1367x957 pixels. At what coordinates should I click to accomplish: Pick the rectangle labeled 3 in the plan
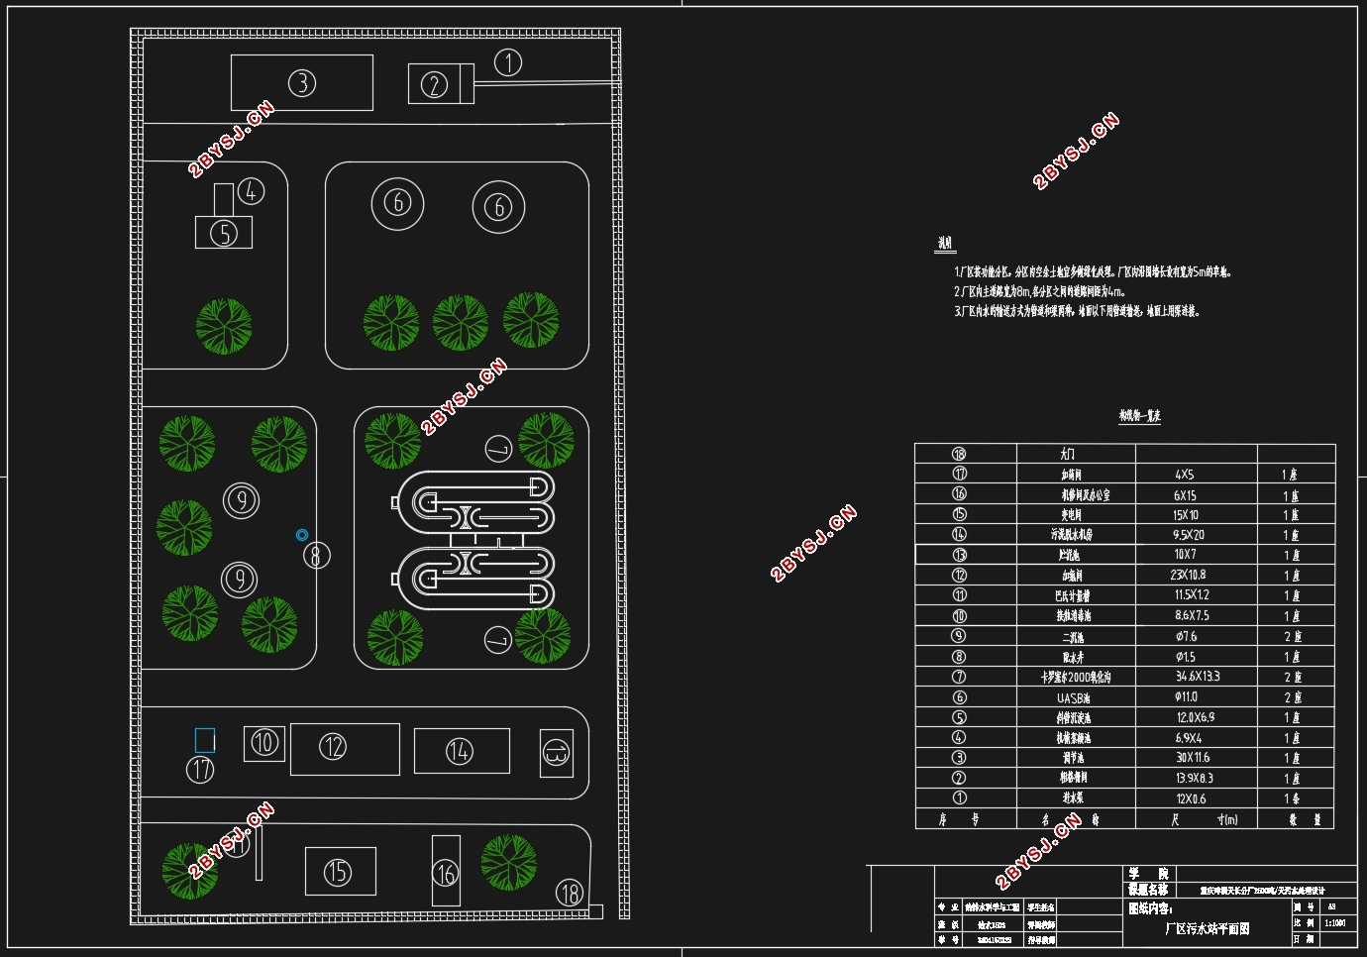pyautogui.click(x=302, y=82)
